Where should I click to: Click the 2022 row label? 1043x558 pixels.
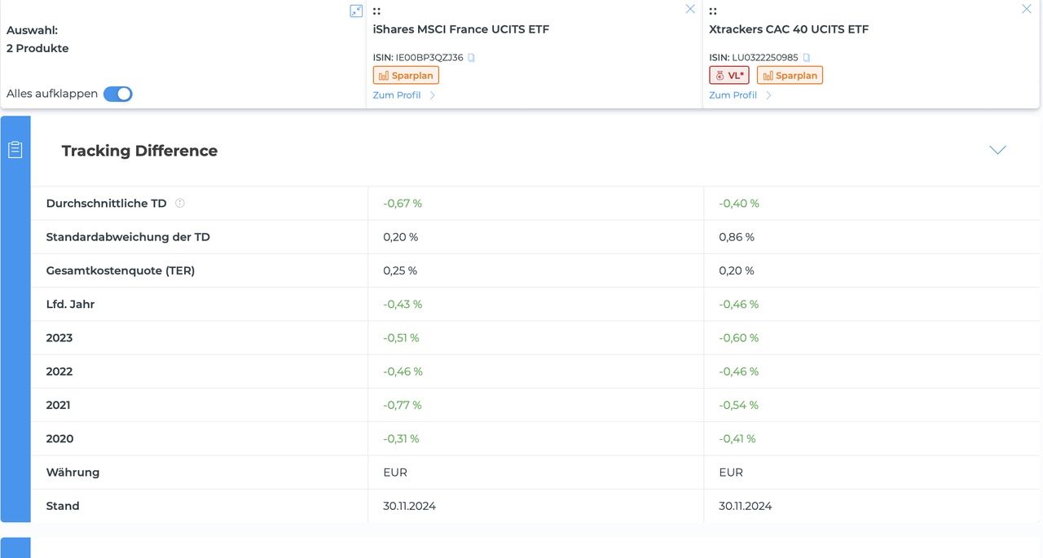[x=59, y=371]
